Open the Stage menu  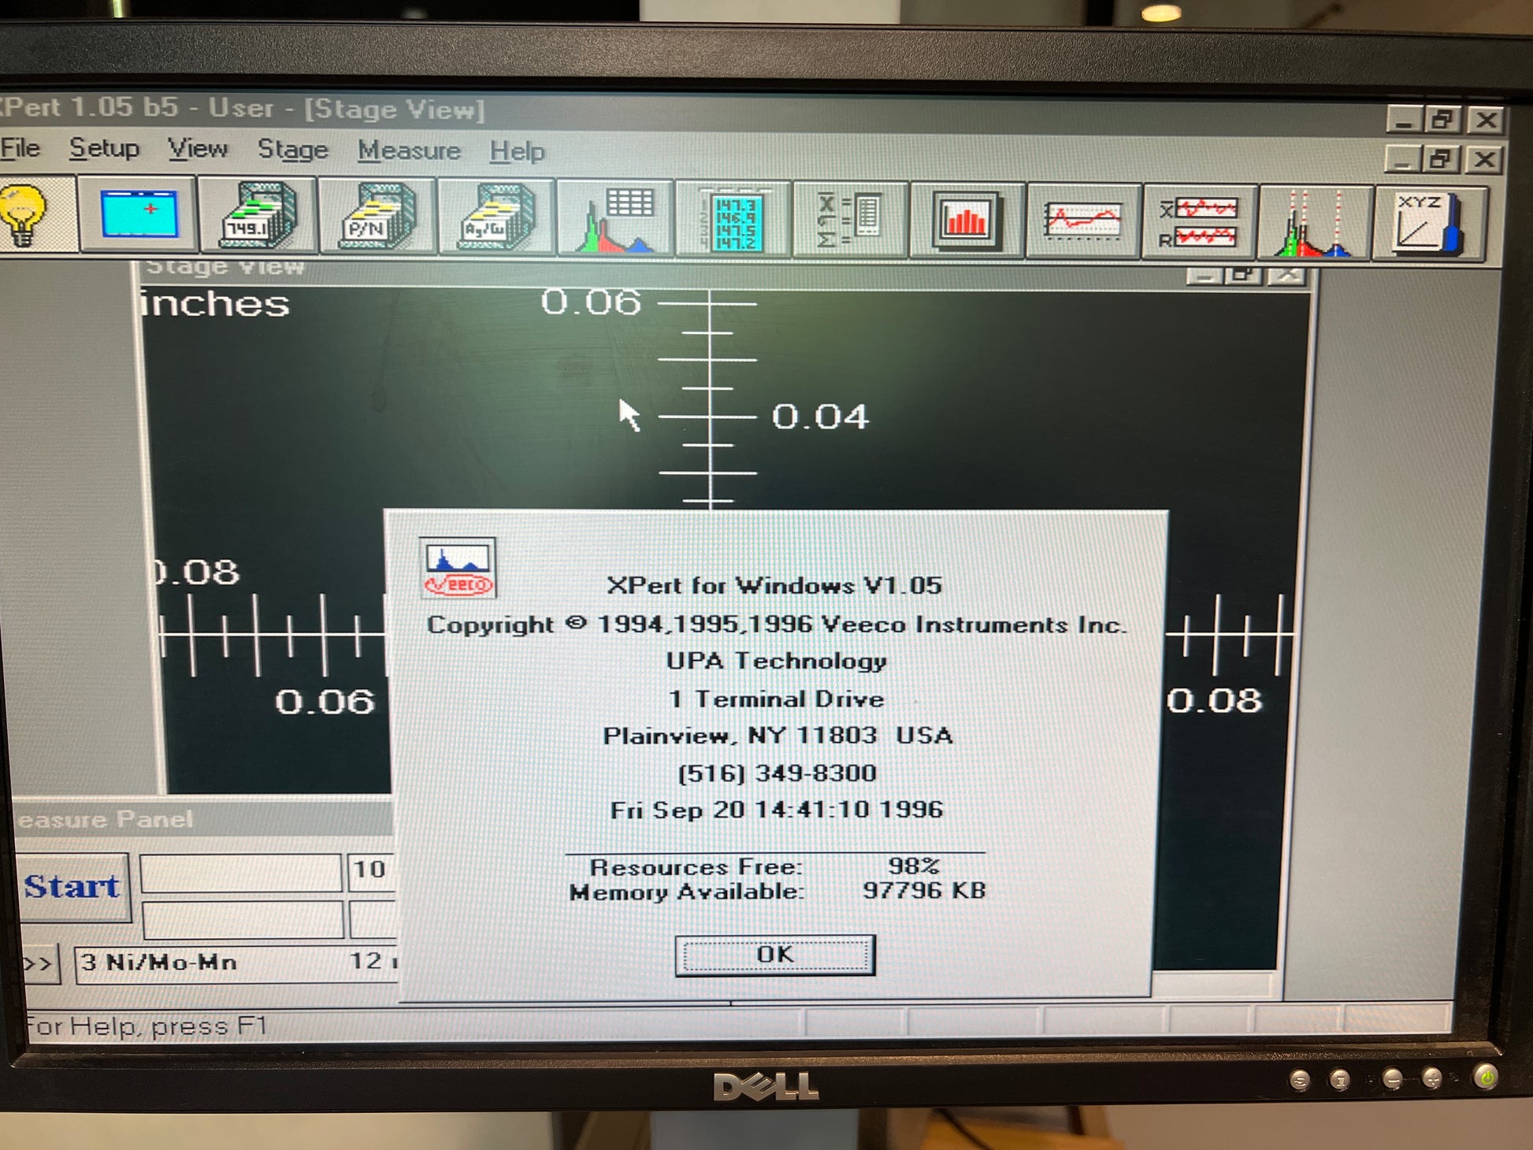pos(292,150)
